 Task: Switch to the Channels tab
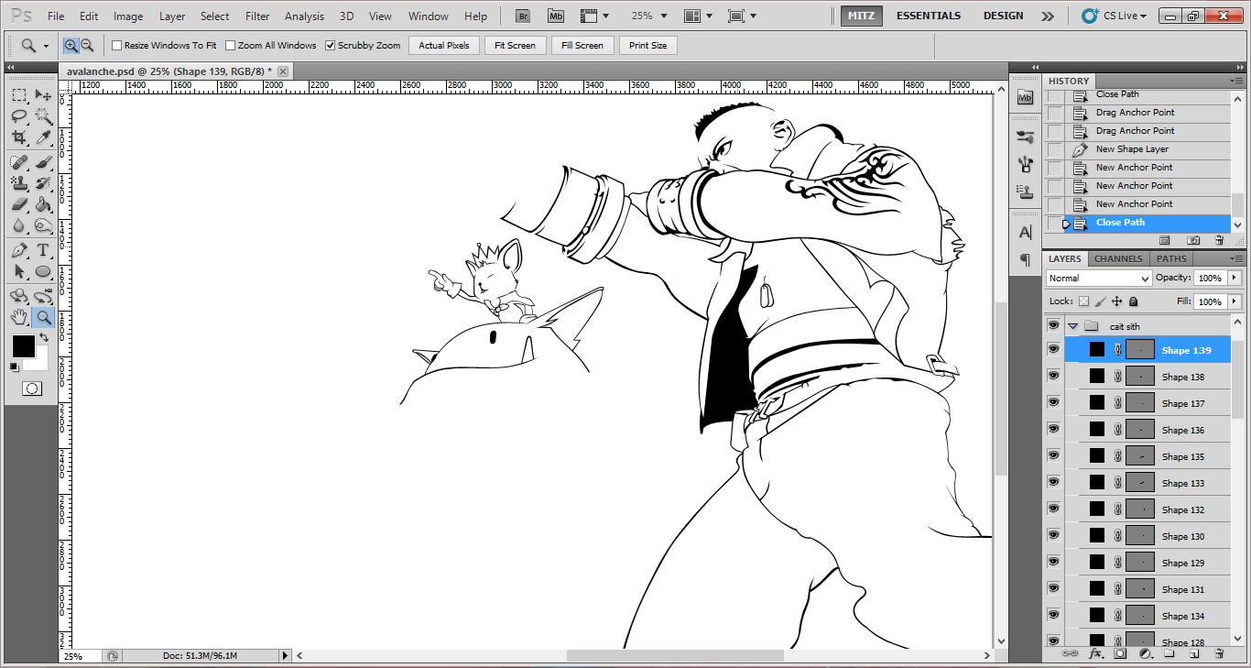click(x=1118, y=258)
